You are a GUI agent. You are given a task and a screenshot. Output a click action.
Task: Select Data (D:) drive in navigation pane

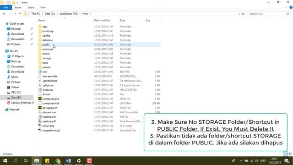16,98
